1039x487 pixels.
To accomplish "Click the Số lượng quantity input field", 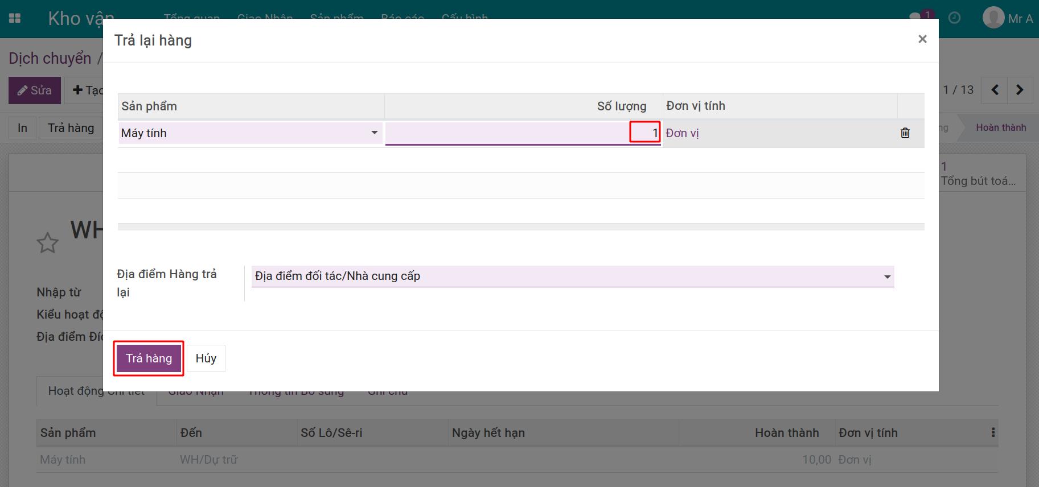I will [523, 133].
